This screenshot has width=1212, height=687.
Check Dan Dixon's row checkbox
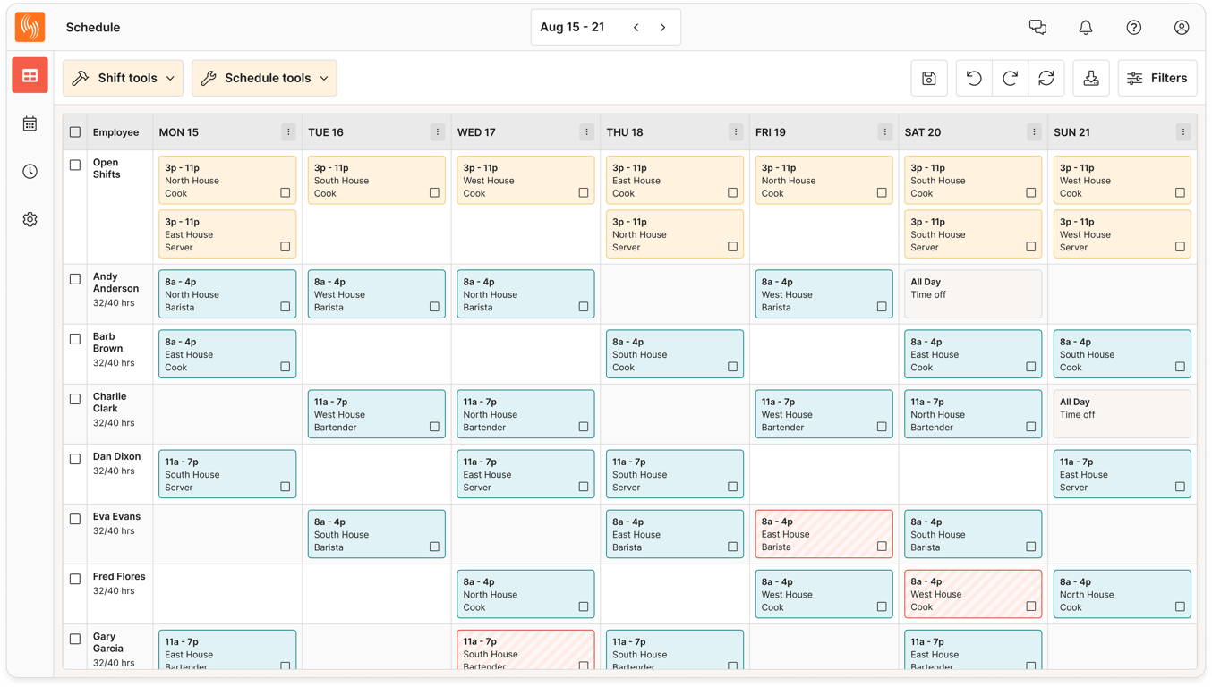pos(75,459)
